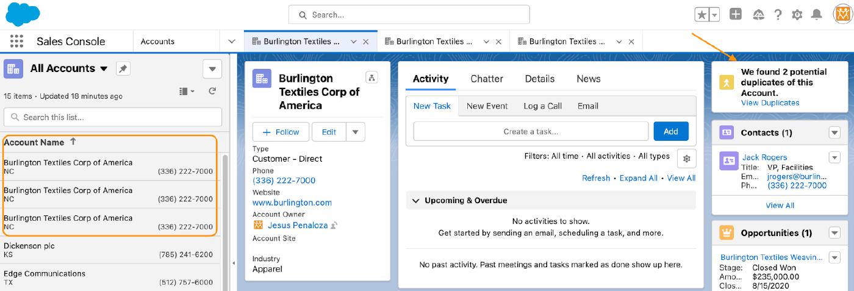Switch to the Chatter tab

pos(486,79)
